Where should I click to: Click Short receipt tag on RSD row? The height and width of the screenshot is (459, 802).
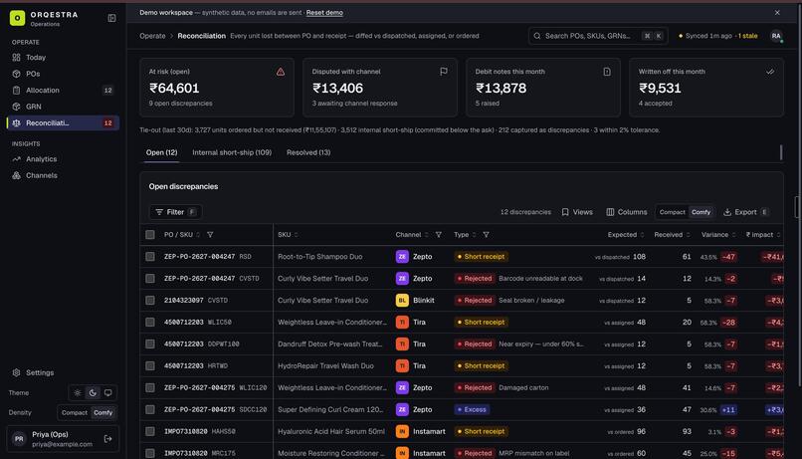point(481,256)
